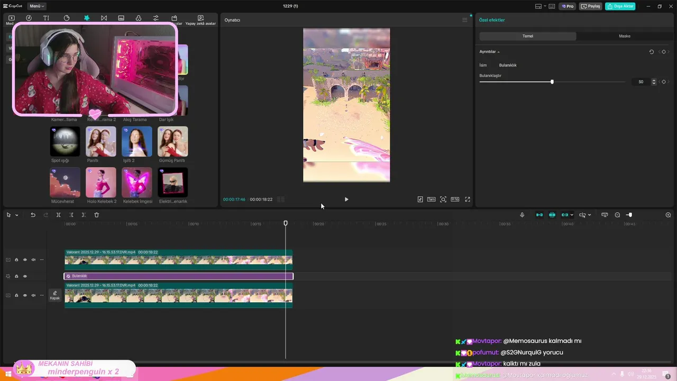Open the Medya import tab icon
Viewport: 677px width, 381px height.
[x=11, y=18]
